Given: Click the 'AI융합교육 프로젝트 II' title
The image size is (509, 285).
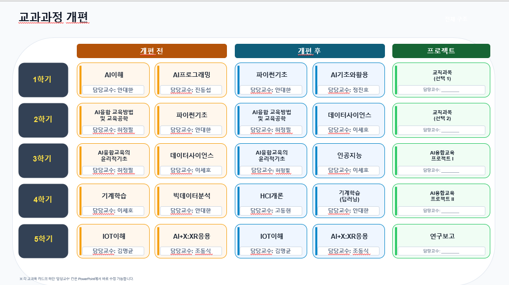Looking at the screenshot, I should (442, 196).
